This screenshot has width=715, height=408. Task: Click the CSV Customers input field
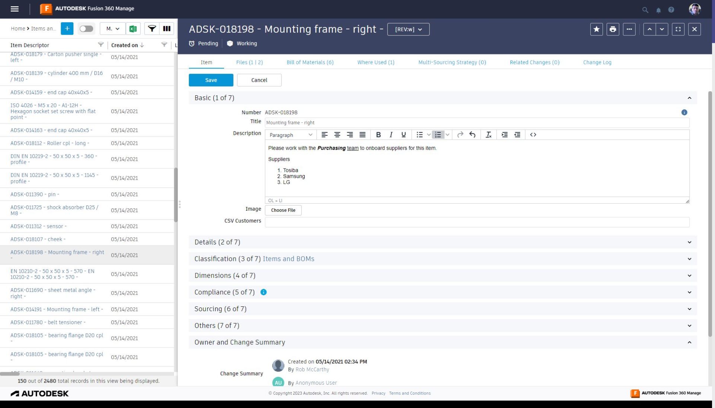477,222
